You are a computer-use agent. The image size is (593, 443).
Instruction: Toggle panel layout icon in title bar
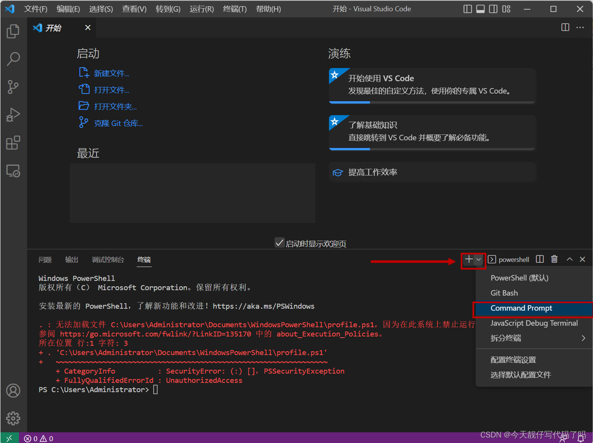pyautogui.click(x=480, y=9)
